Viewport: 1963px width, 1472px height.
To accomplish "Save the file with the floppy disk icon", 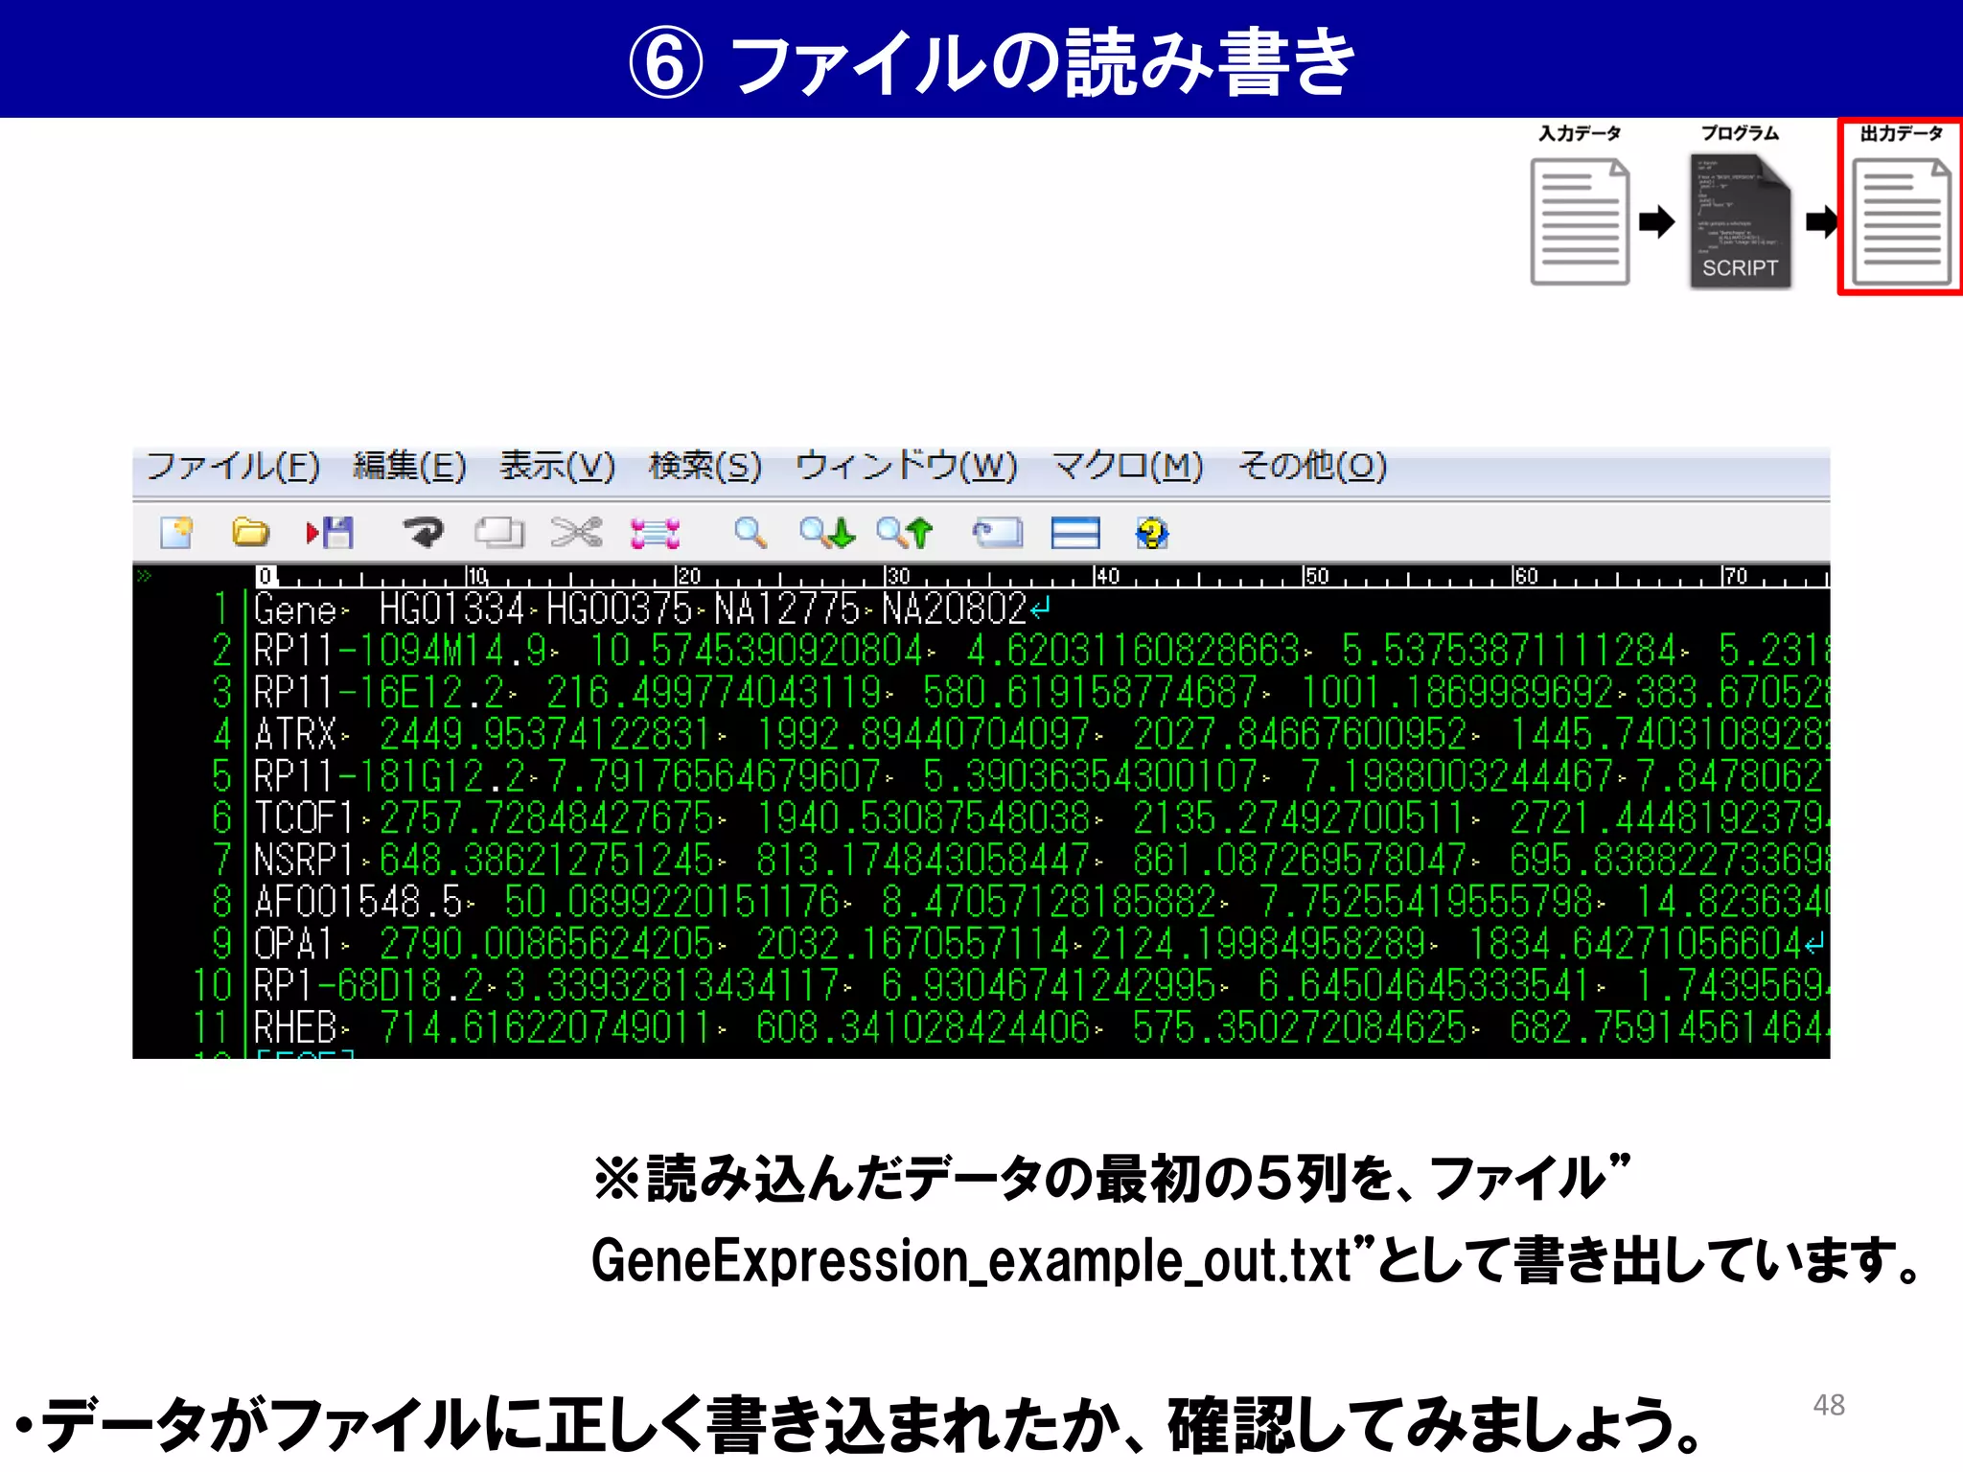I will coord(330,532).
